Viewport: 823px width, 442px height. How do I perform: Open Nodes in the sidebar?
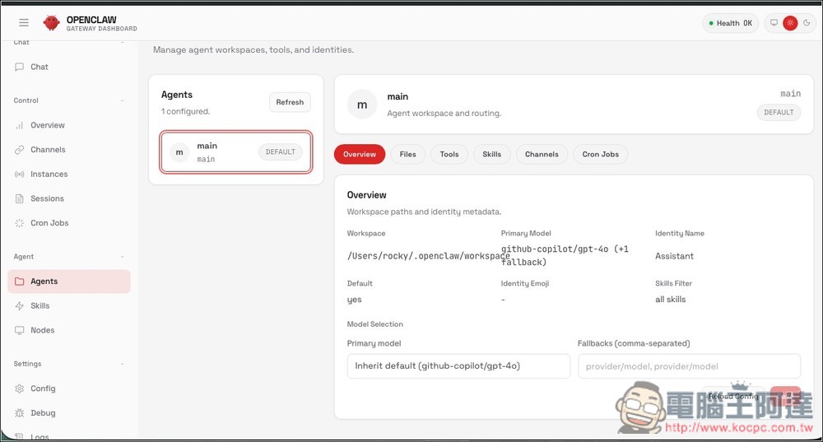tap(69, 330)
